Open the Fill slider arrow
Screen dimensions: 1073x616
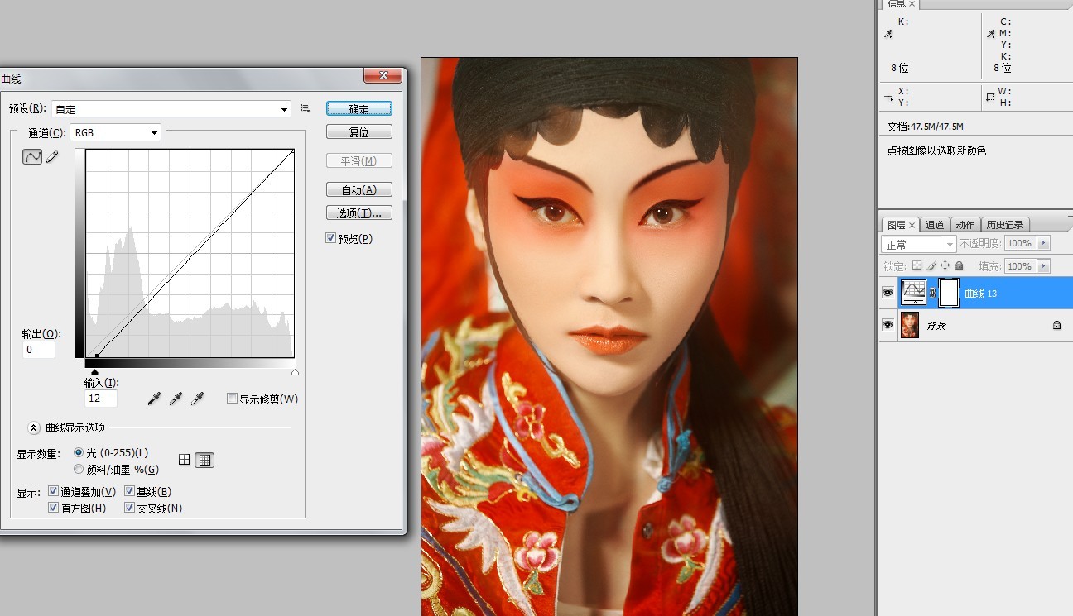click(x=1043, y=266)
